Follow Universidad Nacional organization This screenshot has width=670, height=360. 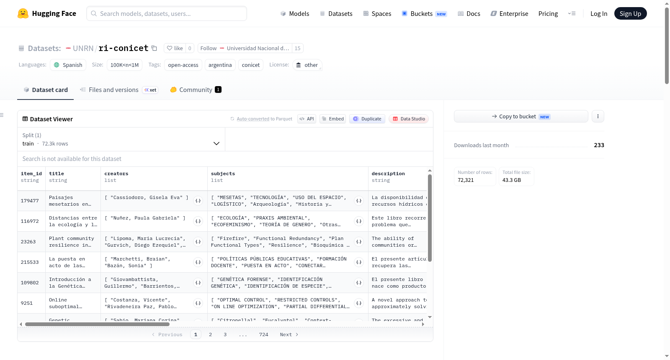click(x=245, y=48)
